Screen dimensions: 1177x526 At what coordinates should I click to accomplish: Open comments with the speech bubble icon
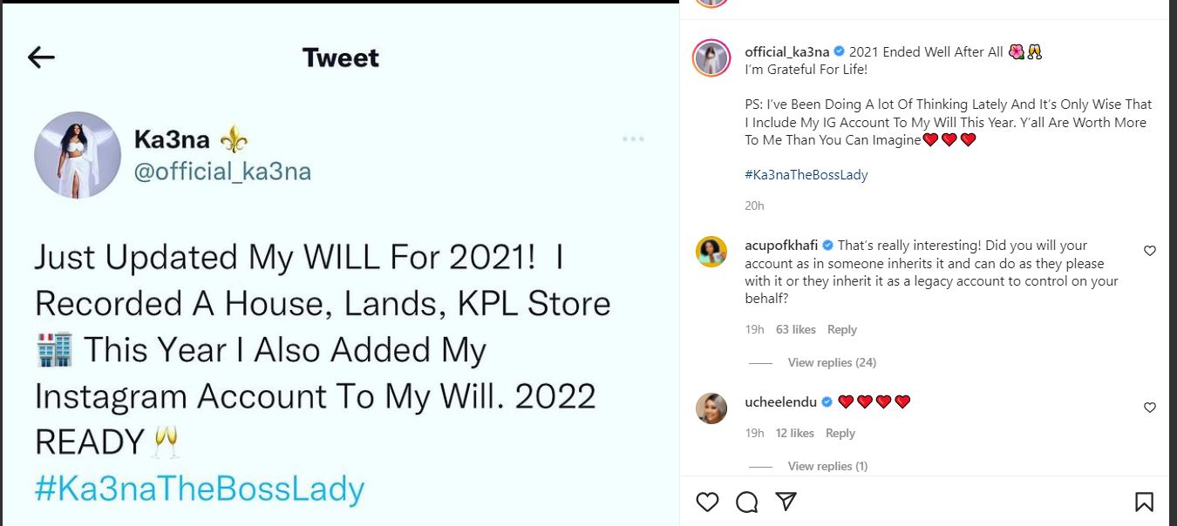pyautogui.click(x=746, y=502)
